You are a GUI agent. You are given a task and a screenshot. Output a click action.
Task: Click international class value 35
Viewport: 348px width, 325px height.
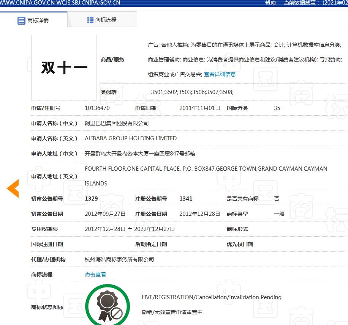click(277, 108)
